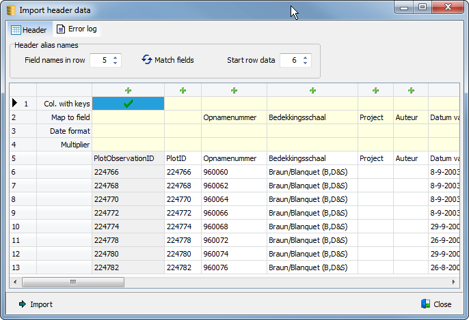Click the Field names in row input
Image resolution: width=469 pixels, height=320 pixels.
tap(100, 60)
